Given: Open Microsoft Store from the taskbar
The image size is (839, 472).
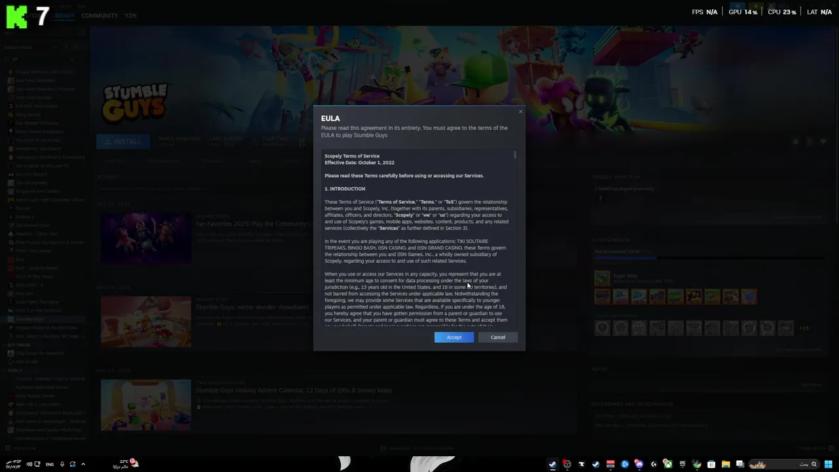Looking at the screenshot, I should coord(711,464).
